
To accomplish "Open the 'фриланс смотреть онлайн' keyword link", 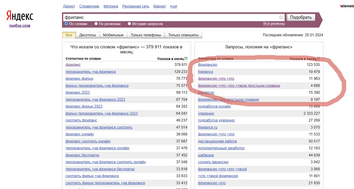I will tap(88, 141).
